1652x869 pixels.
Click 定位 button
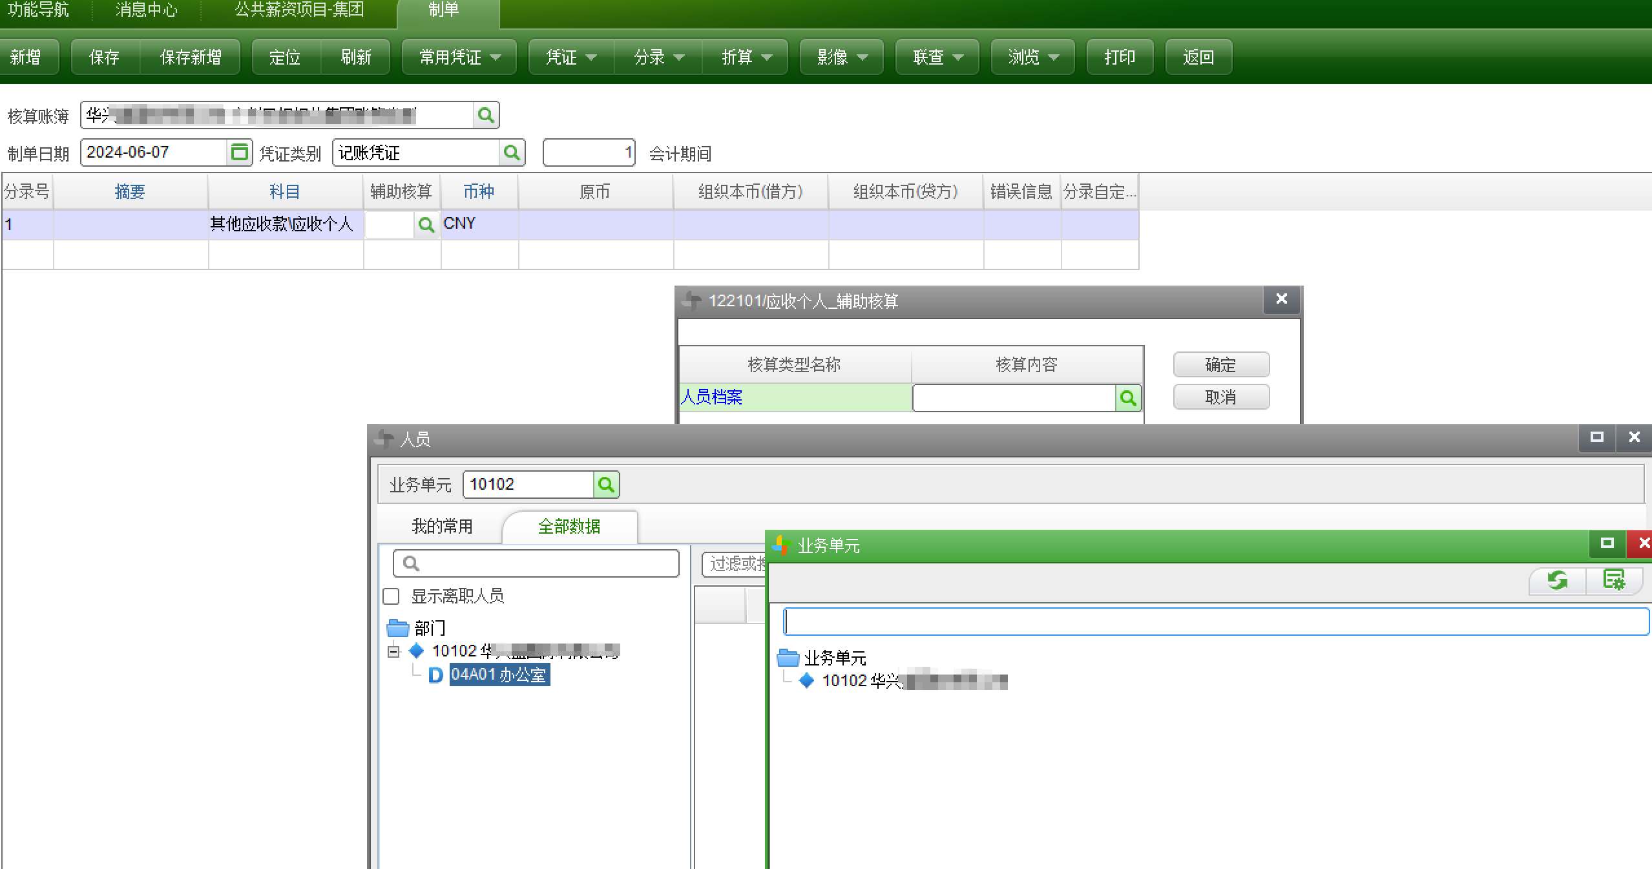(x=285, y=58)
